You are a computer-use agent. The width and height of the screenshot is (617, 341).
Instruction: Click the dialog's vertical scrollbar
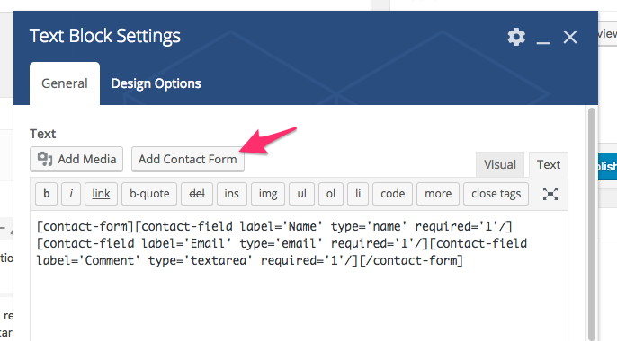592,223
